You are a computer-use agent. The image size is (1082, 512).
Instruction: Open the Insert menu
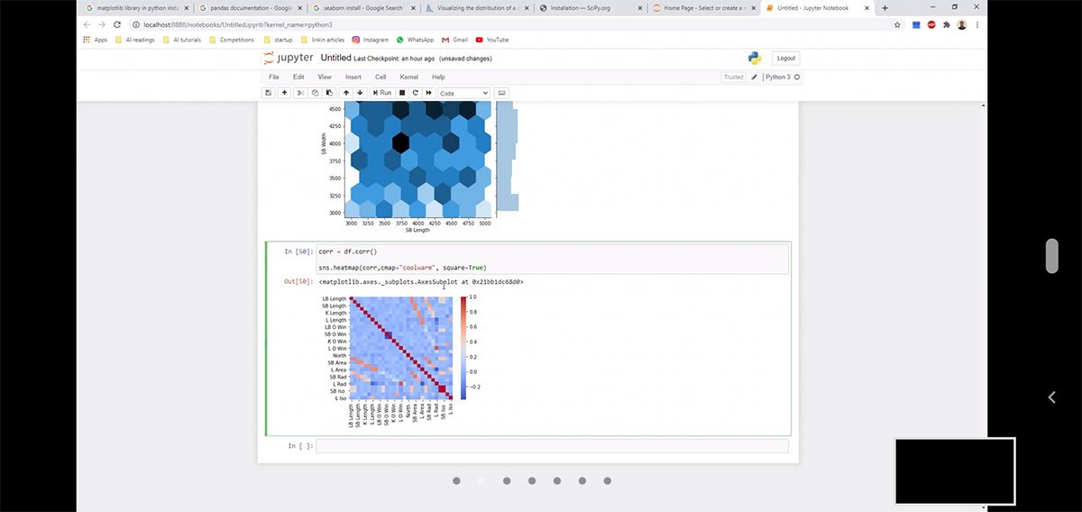tap(353, 77)
